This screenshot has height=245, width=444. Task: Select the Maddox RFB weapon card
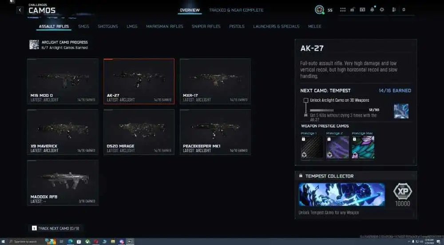[63, 183]
